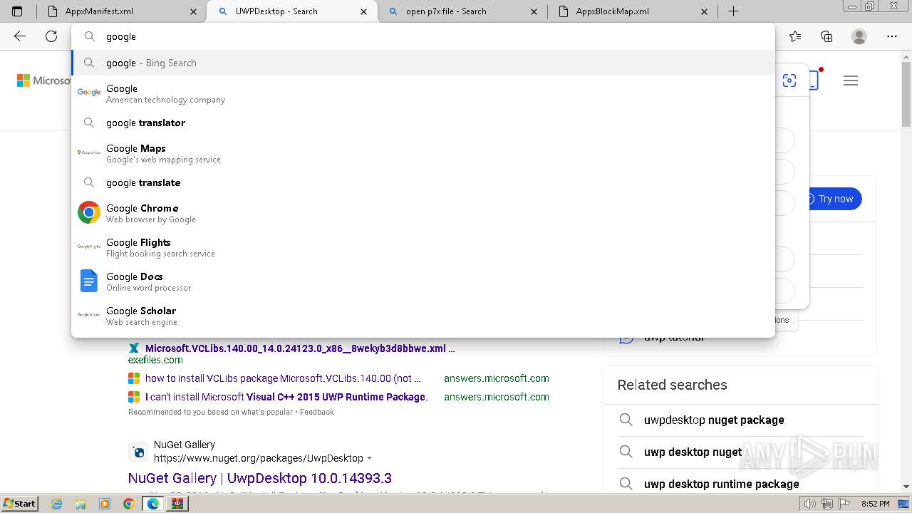Click the browser Back arrow
The height and width of the screenshot is (513, 912).
point(20,36)
